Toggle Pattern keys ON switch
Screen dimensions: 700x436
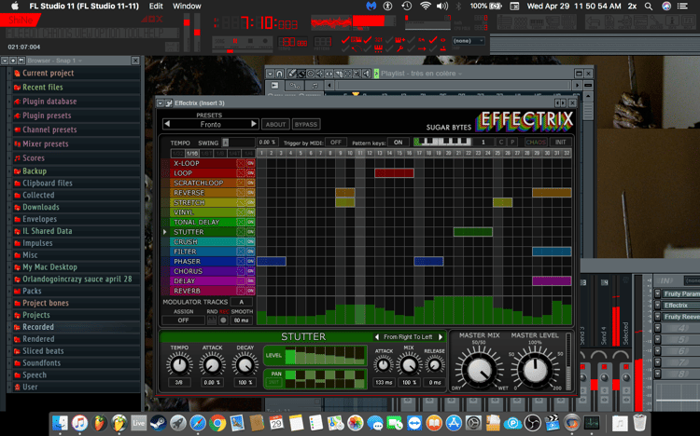click(x=399, y=143)
